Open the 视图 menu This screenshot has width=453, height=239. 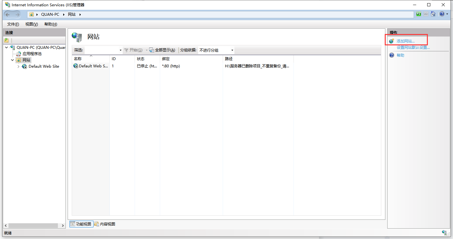coord(31,24)
